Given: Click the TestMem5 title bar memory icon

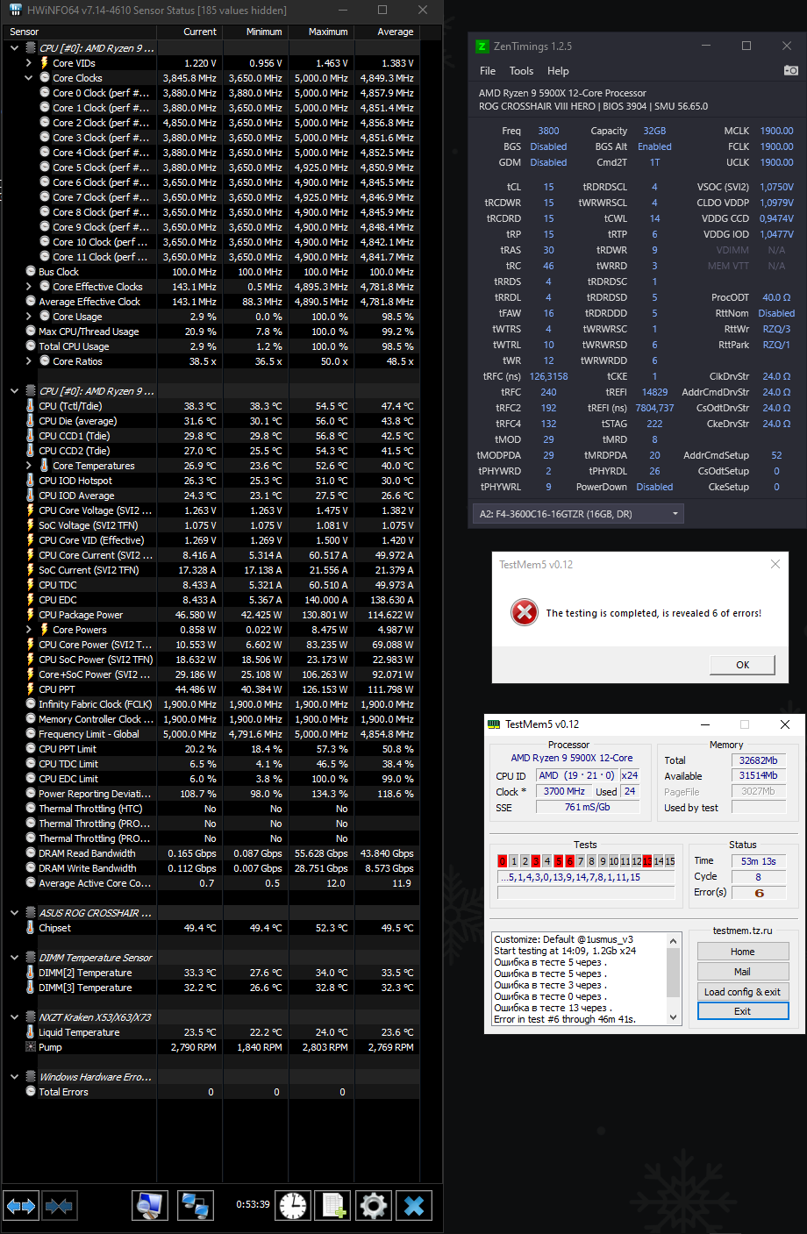Looking at the screenshot, I should tap(494, 724).
